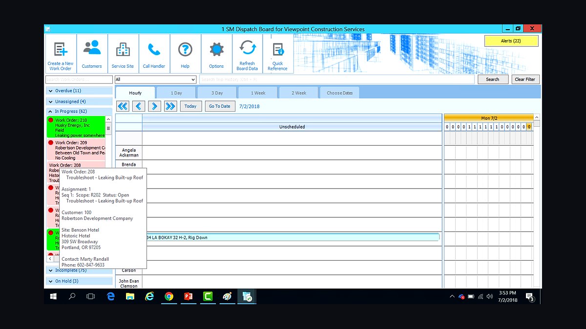
Task: Switch to 1 Day tab
Action: pos(176,93)
